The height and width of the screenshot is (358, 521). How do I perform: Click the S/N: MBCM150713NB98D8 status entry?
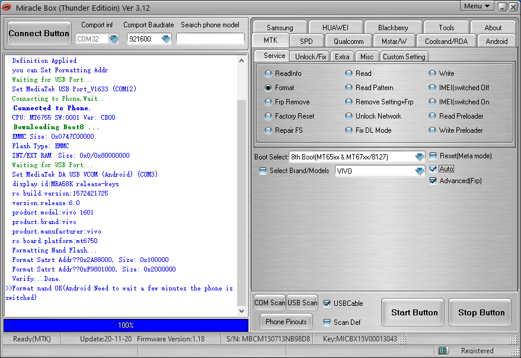coord(268,339)
